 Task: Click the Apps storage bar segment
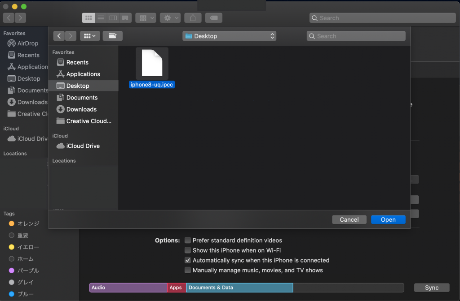click(177, 288)
